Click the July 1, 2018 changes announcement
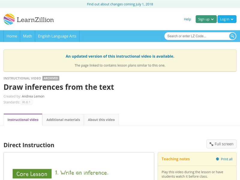Viewport: 240px width, 180px height. click(120, 4)
